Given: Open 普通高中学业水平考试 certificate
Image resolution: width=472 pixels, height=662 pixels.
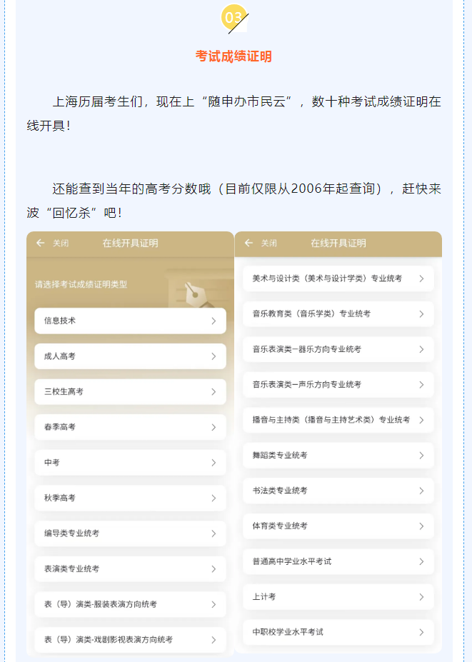Looking at the screenshot, I should [338, 561].
